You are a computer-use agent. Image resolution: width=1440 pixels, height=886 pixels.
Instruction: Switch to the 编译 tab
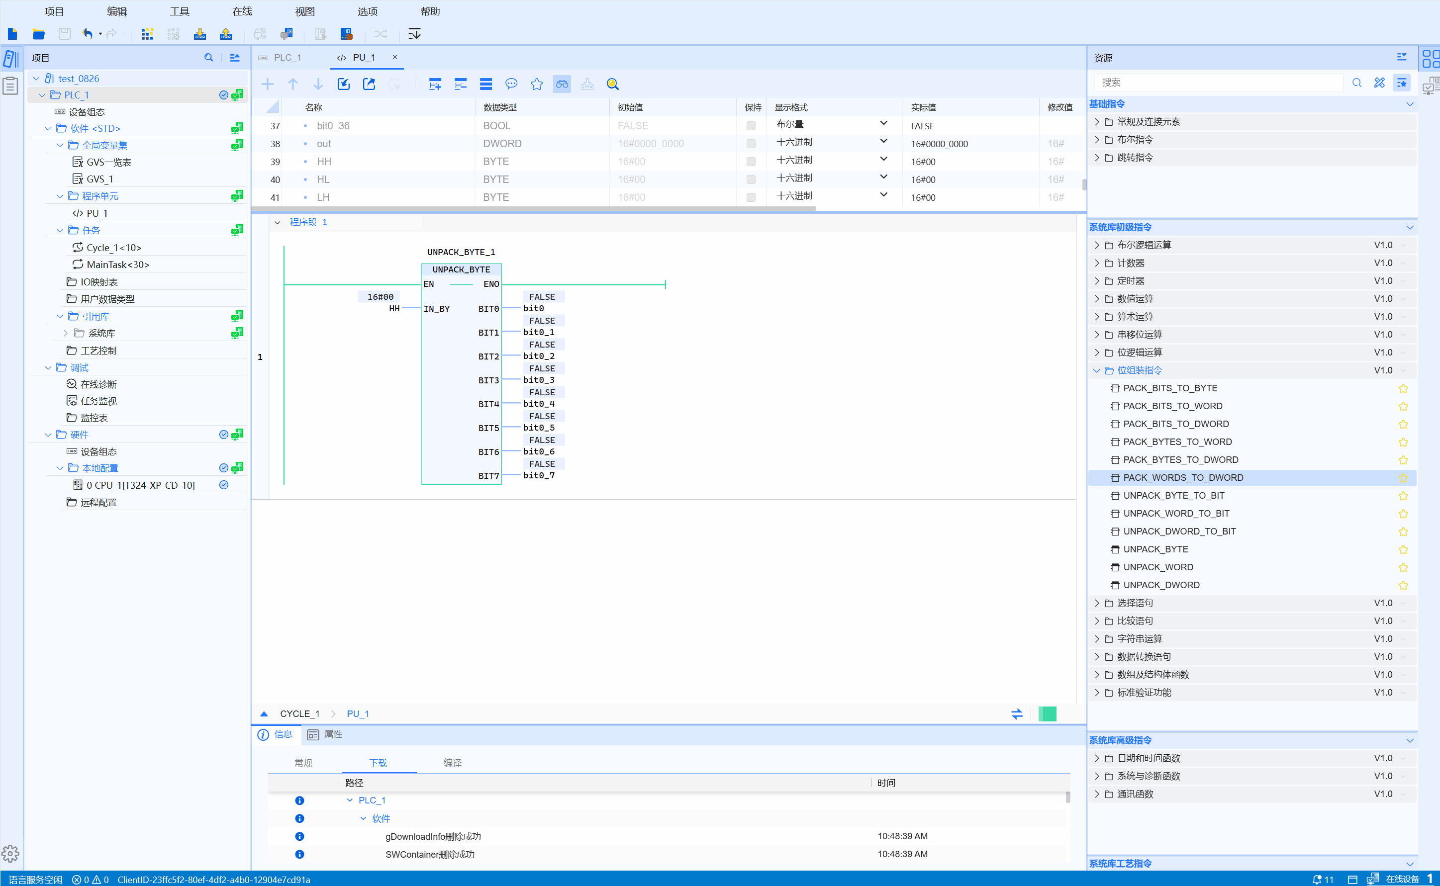(452, 762)
